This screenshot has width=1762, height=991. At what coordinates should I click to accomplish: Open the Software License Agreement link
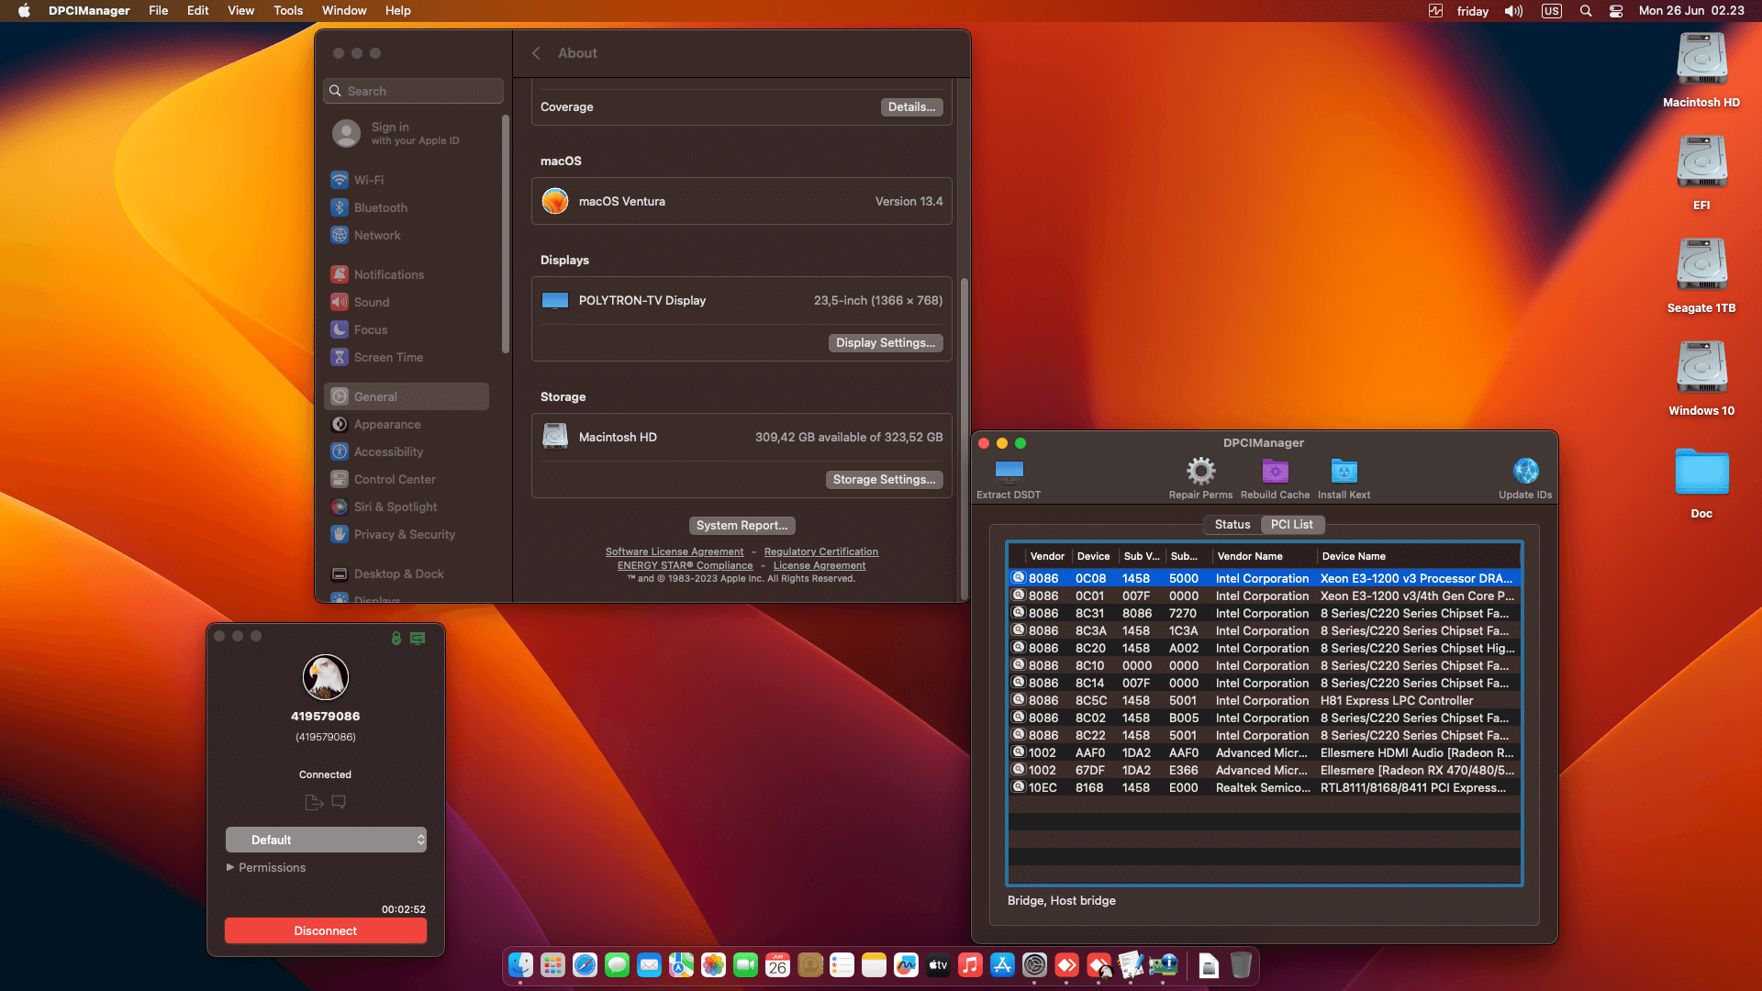point(675,551)
